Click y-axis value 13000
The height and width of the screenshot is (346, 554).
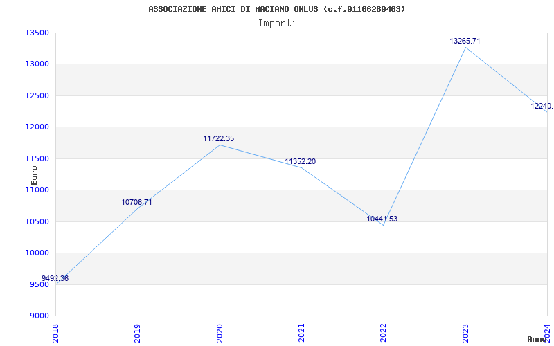(37, 64)
